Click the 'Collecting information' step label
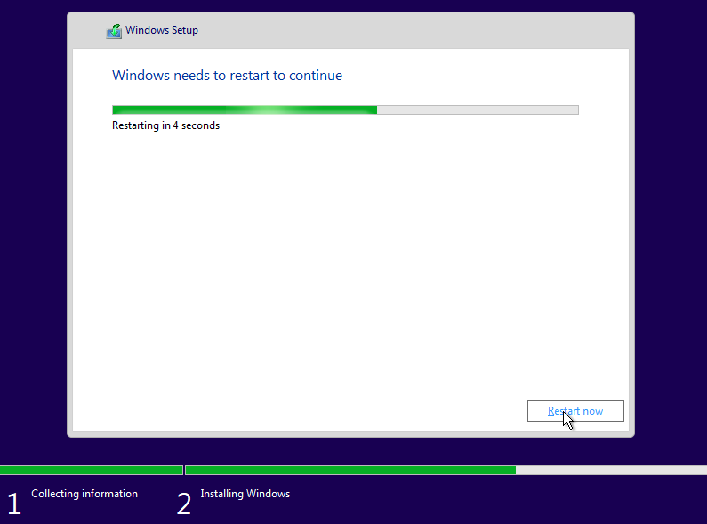Viewport: 707px width, 524px height. point(84,494)
